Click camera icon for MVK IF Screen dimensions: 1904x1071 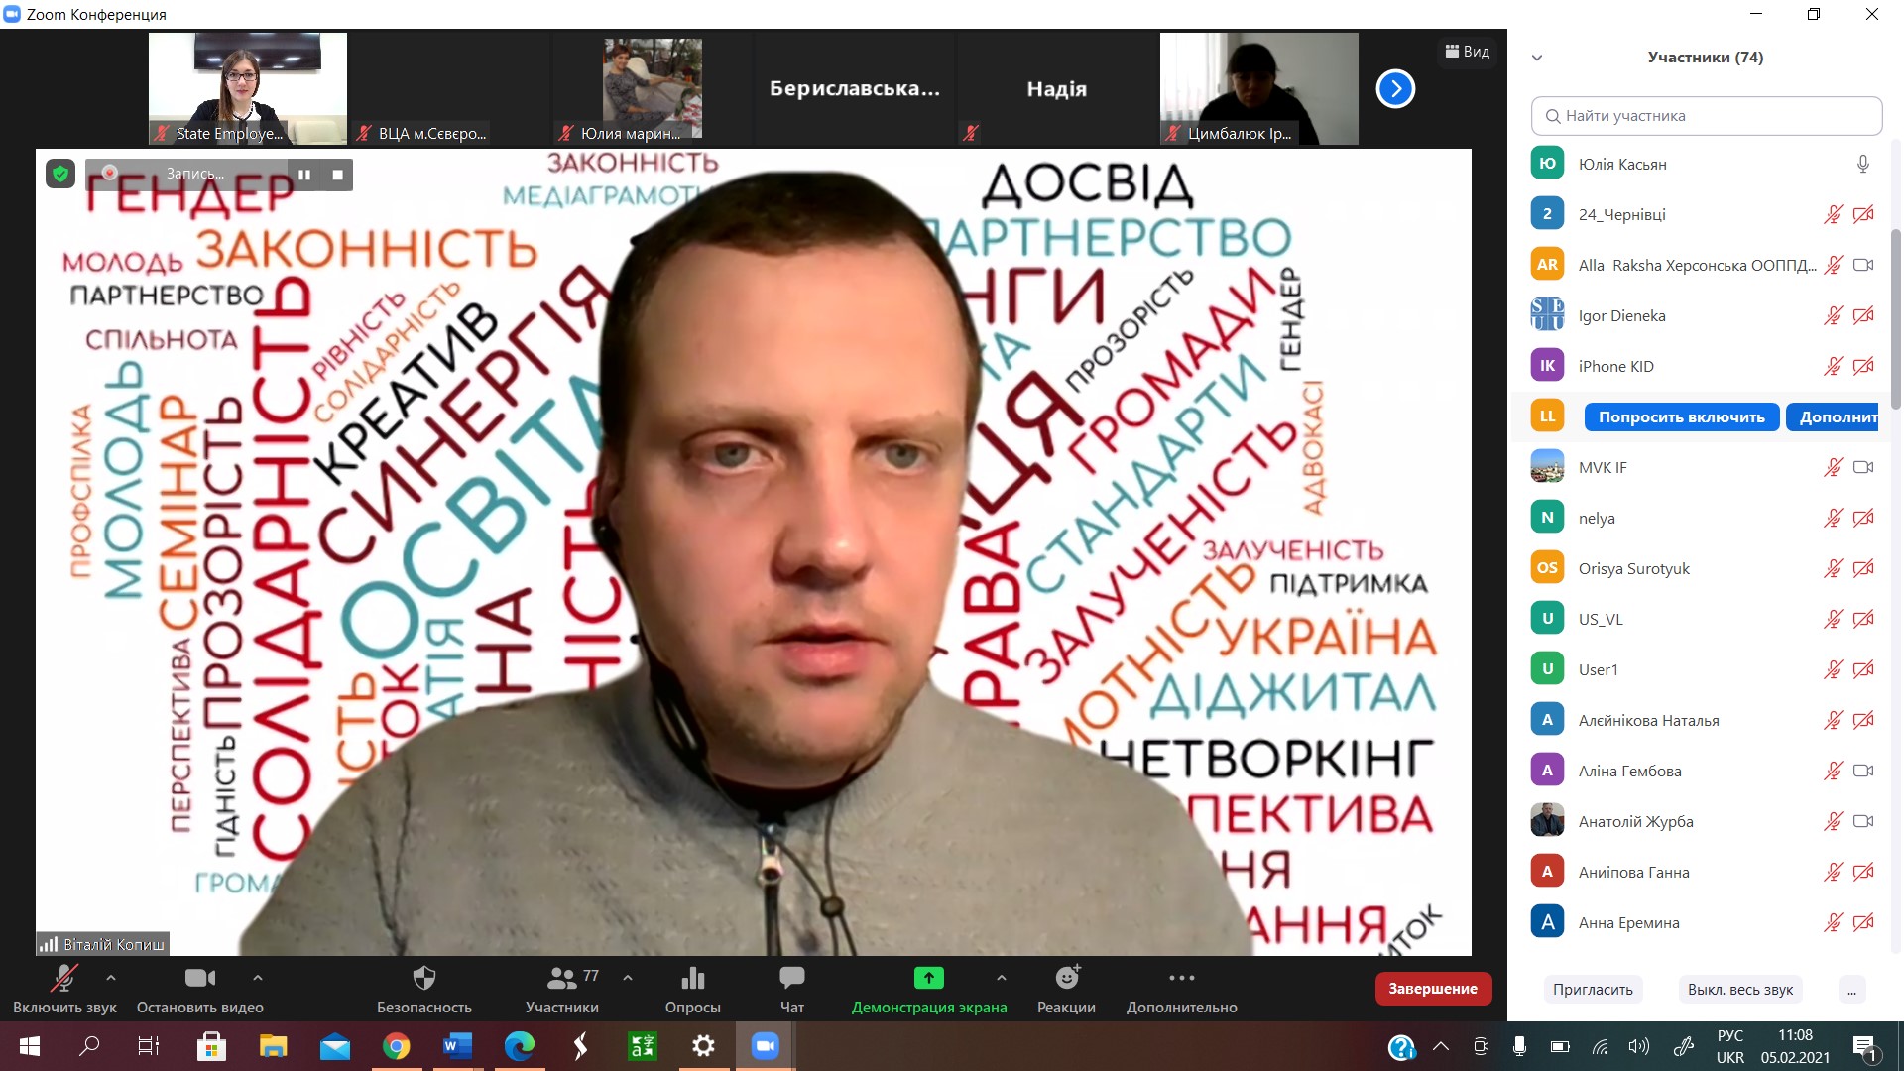(x=1863, y=468)
